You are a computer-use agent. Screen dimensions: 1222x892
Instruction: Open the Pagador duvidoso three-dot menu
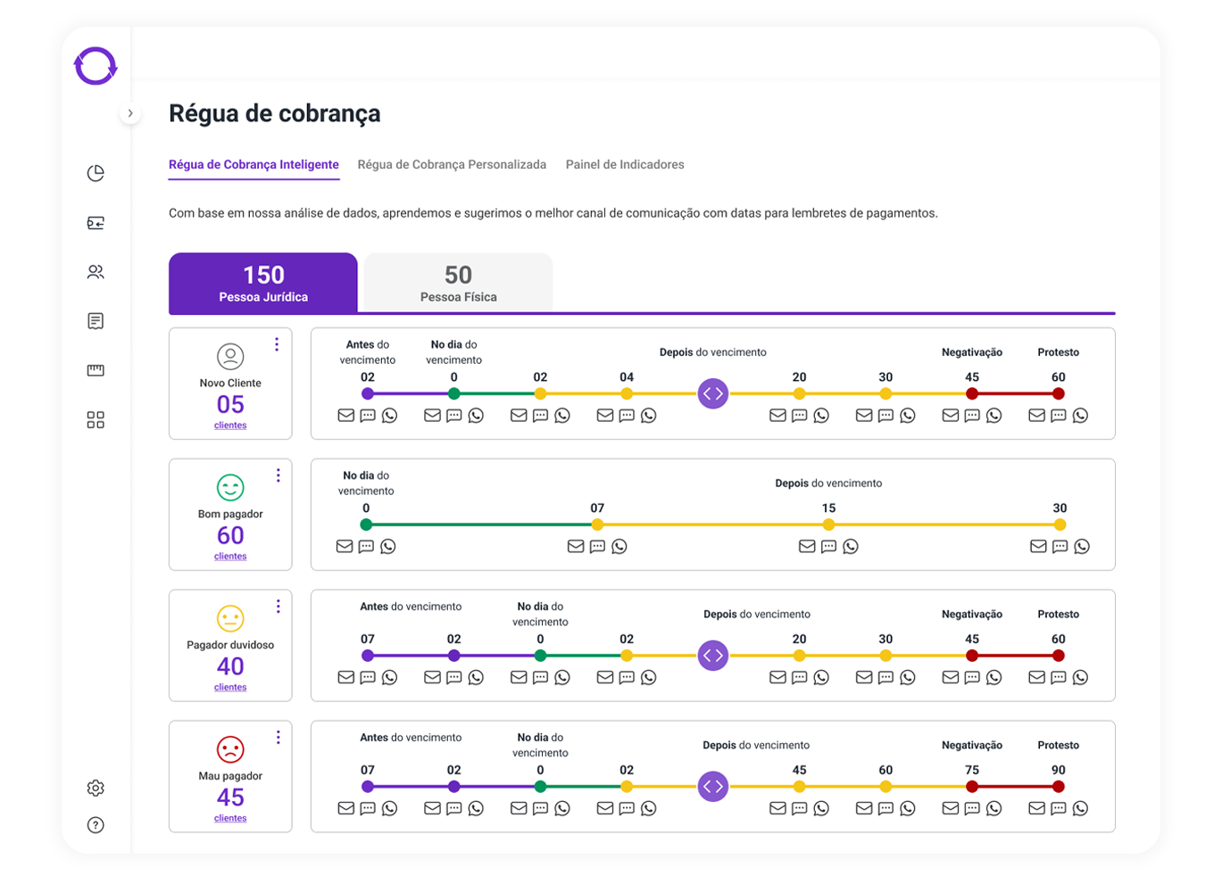pos(278,607)
